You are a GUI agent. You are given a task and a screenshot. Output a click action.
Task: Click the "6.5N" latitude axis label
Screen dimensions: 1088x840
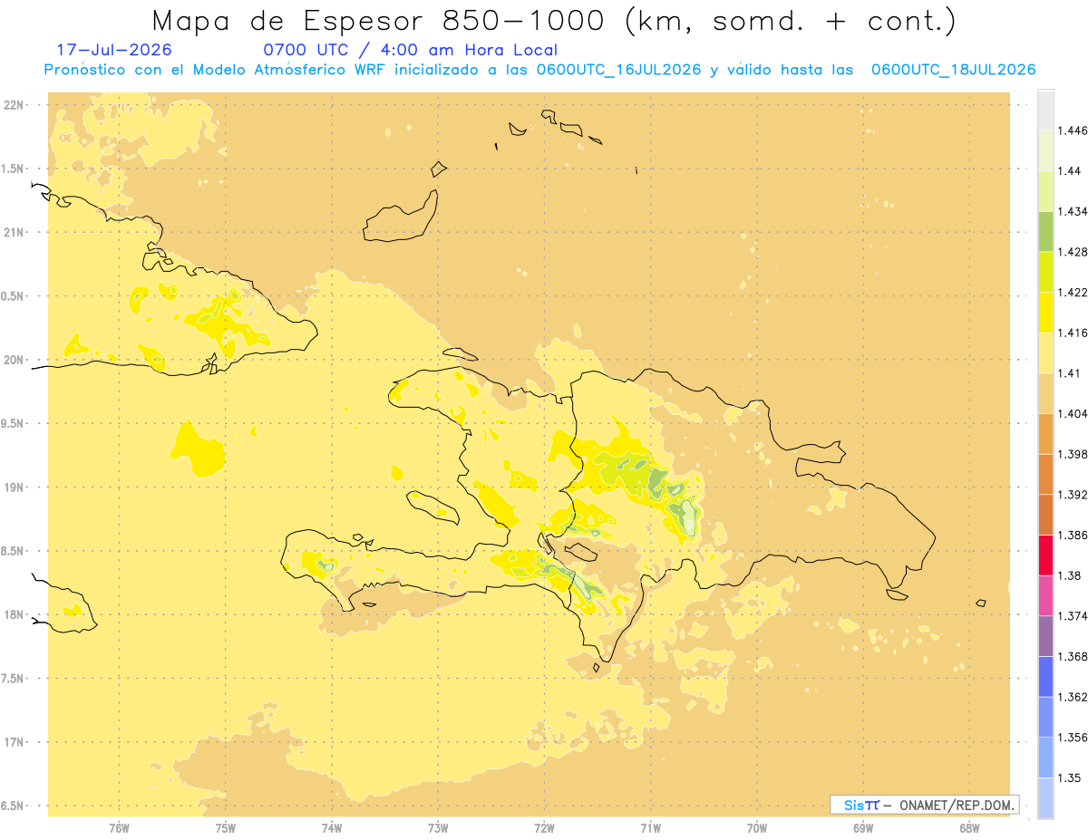[x=14, y=806]
